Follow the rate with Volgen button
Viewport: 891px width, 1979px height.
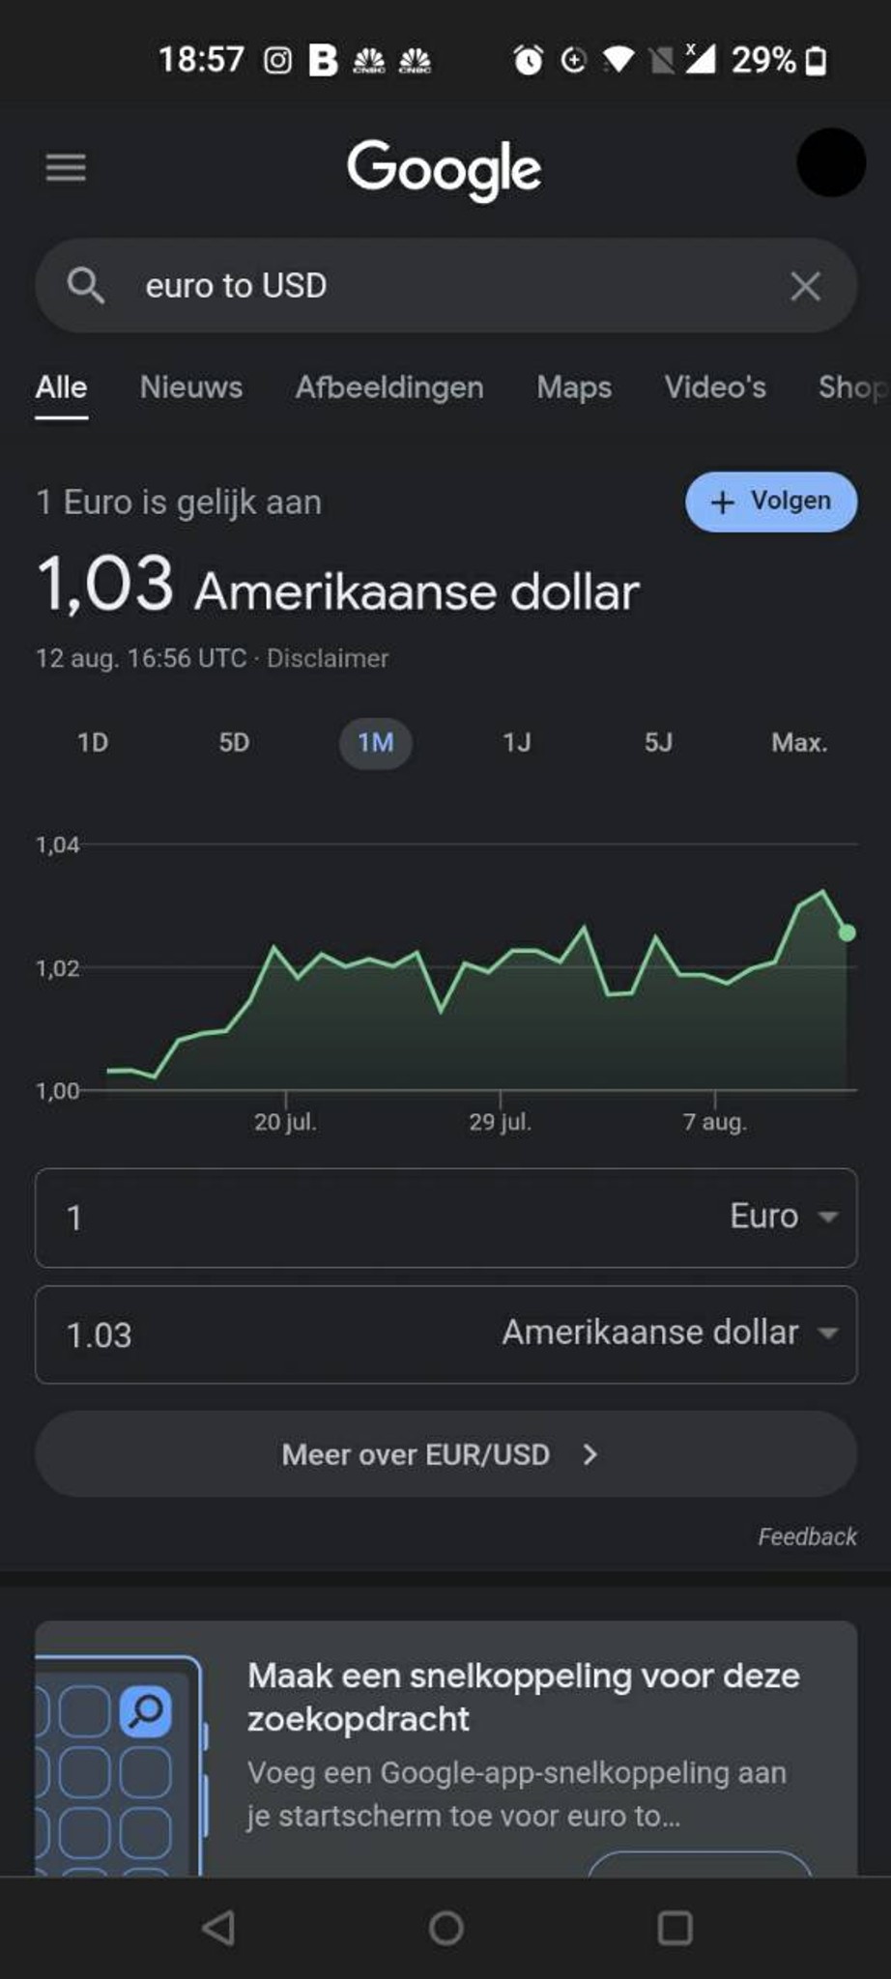tap(771, 502)
